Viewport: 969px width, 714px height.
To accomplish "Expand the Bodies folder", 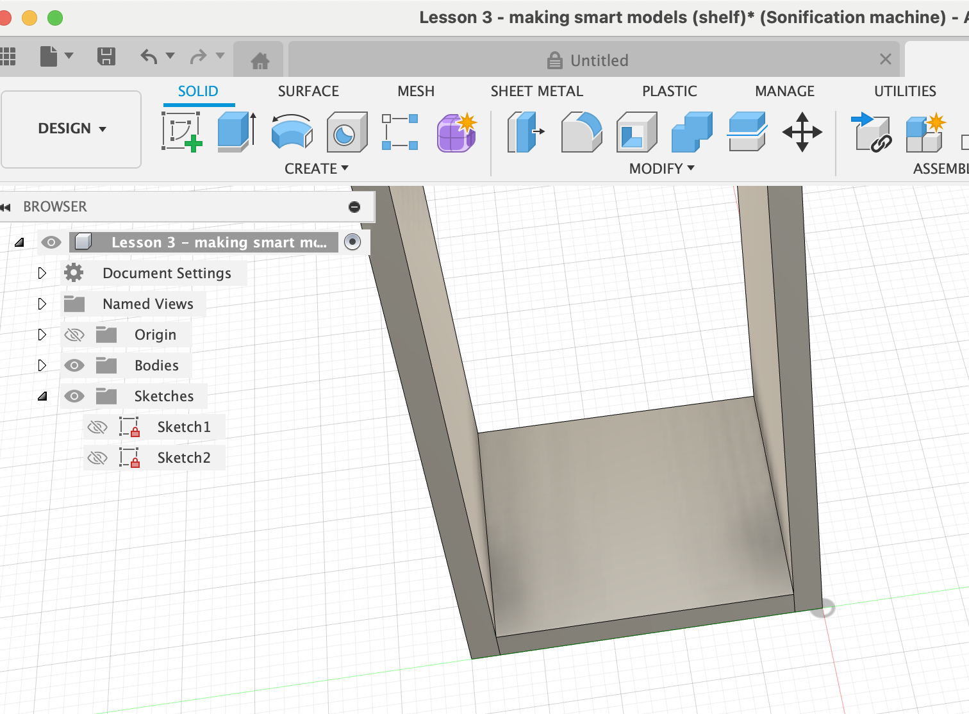I will coord(42,365).
